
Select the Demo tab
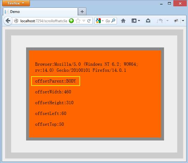(40, 12)
